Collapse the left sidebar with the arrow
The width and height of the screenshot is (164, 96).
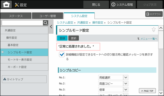pyautogui.click(x=51, y=27)
